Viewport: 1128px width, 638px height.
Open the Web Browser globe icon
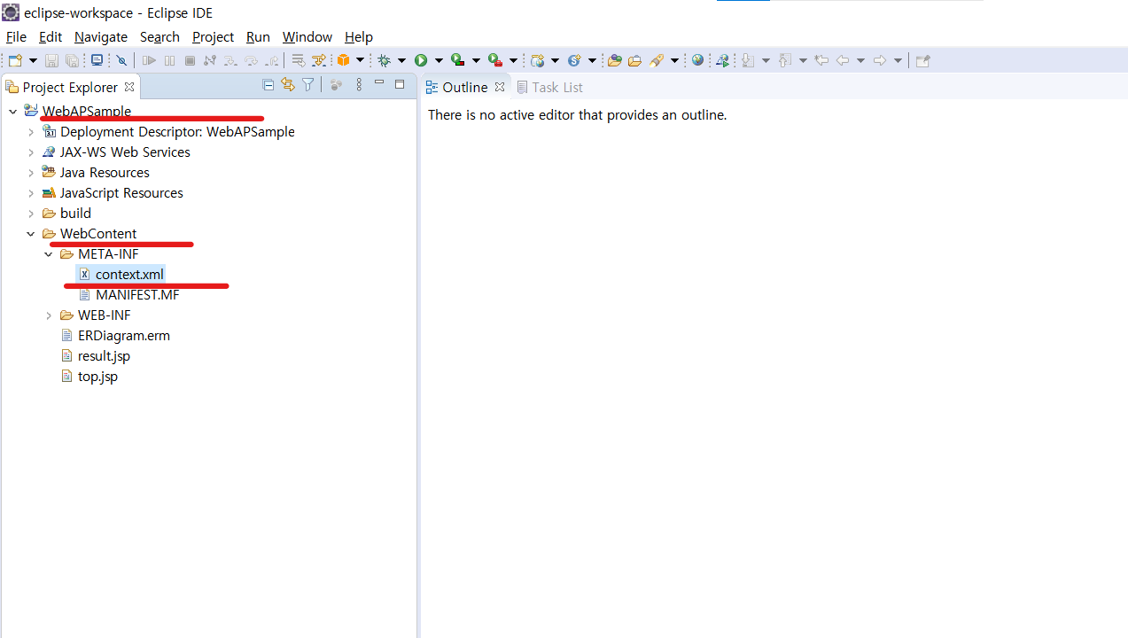point(697,60)
